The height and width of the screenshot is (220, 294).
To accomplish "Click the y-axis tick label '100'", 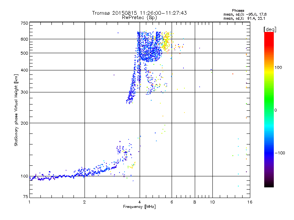I will point(24,176).
